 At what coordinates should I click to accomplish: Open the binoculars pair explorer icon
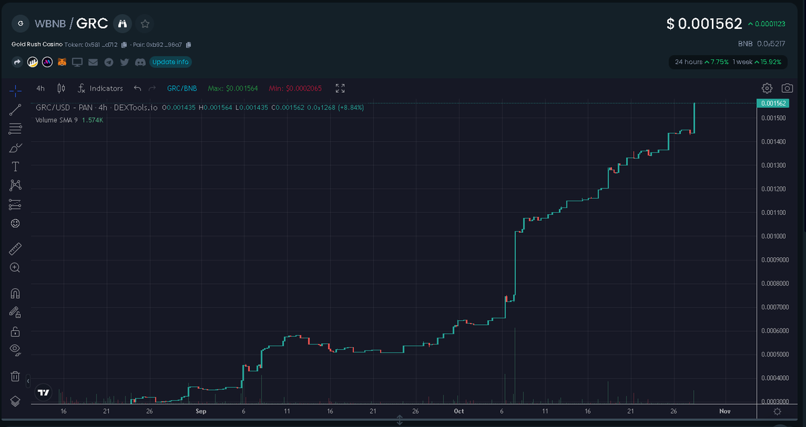coord(122,23)
